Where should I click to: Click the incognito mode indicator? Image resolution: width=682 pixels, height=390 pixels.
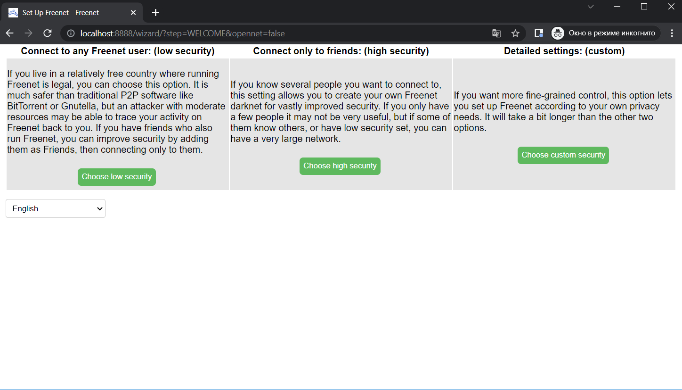click(x=605, y=33)
